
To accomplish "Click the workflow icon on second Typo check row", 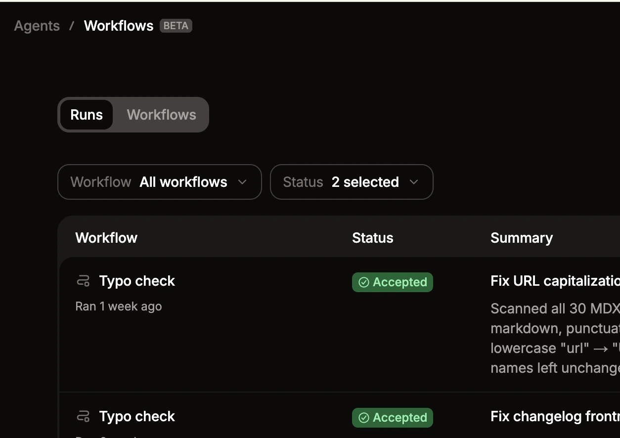I will tap(83, 416).
